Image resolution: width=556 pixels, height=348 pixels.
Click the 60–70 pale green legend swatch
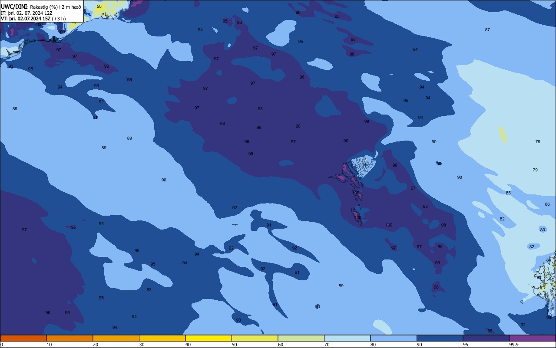point(301,338)
